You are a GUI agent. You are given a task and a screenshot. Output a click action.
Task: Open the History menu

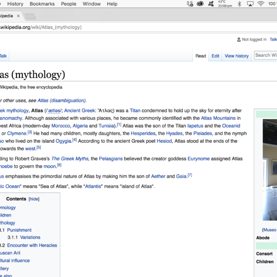tap(15, 4)
